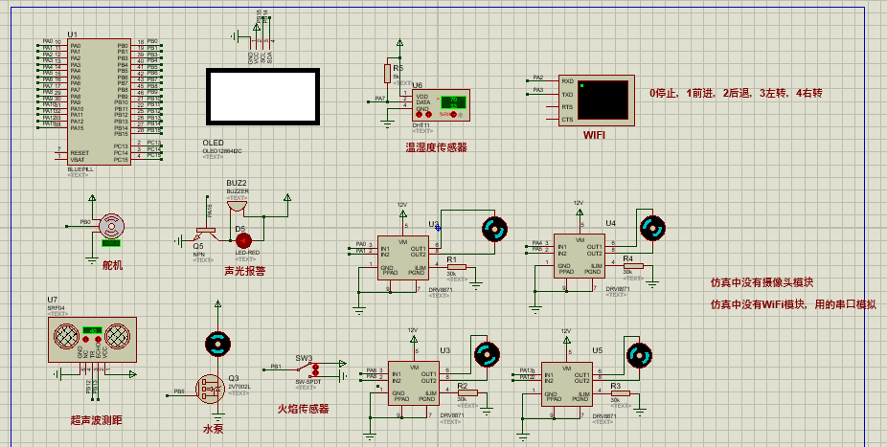Click the PA3 terminal label at WIFI TXD

point(538,90)
